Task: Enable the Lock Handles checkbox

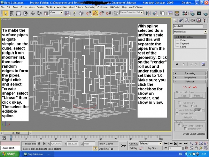Action: [179, 103]
